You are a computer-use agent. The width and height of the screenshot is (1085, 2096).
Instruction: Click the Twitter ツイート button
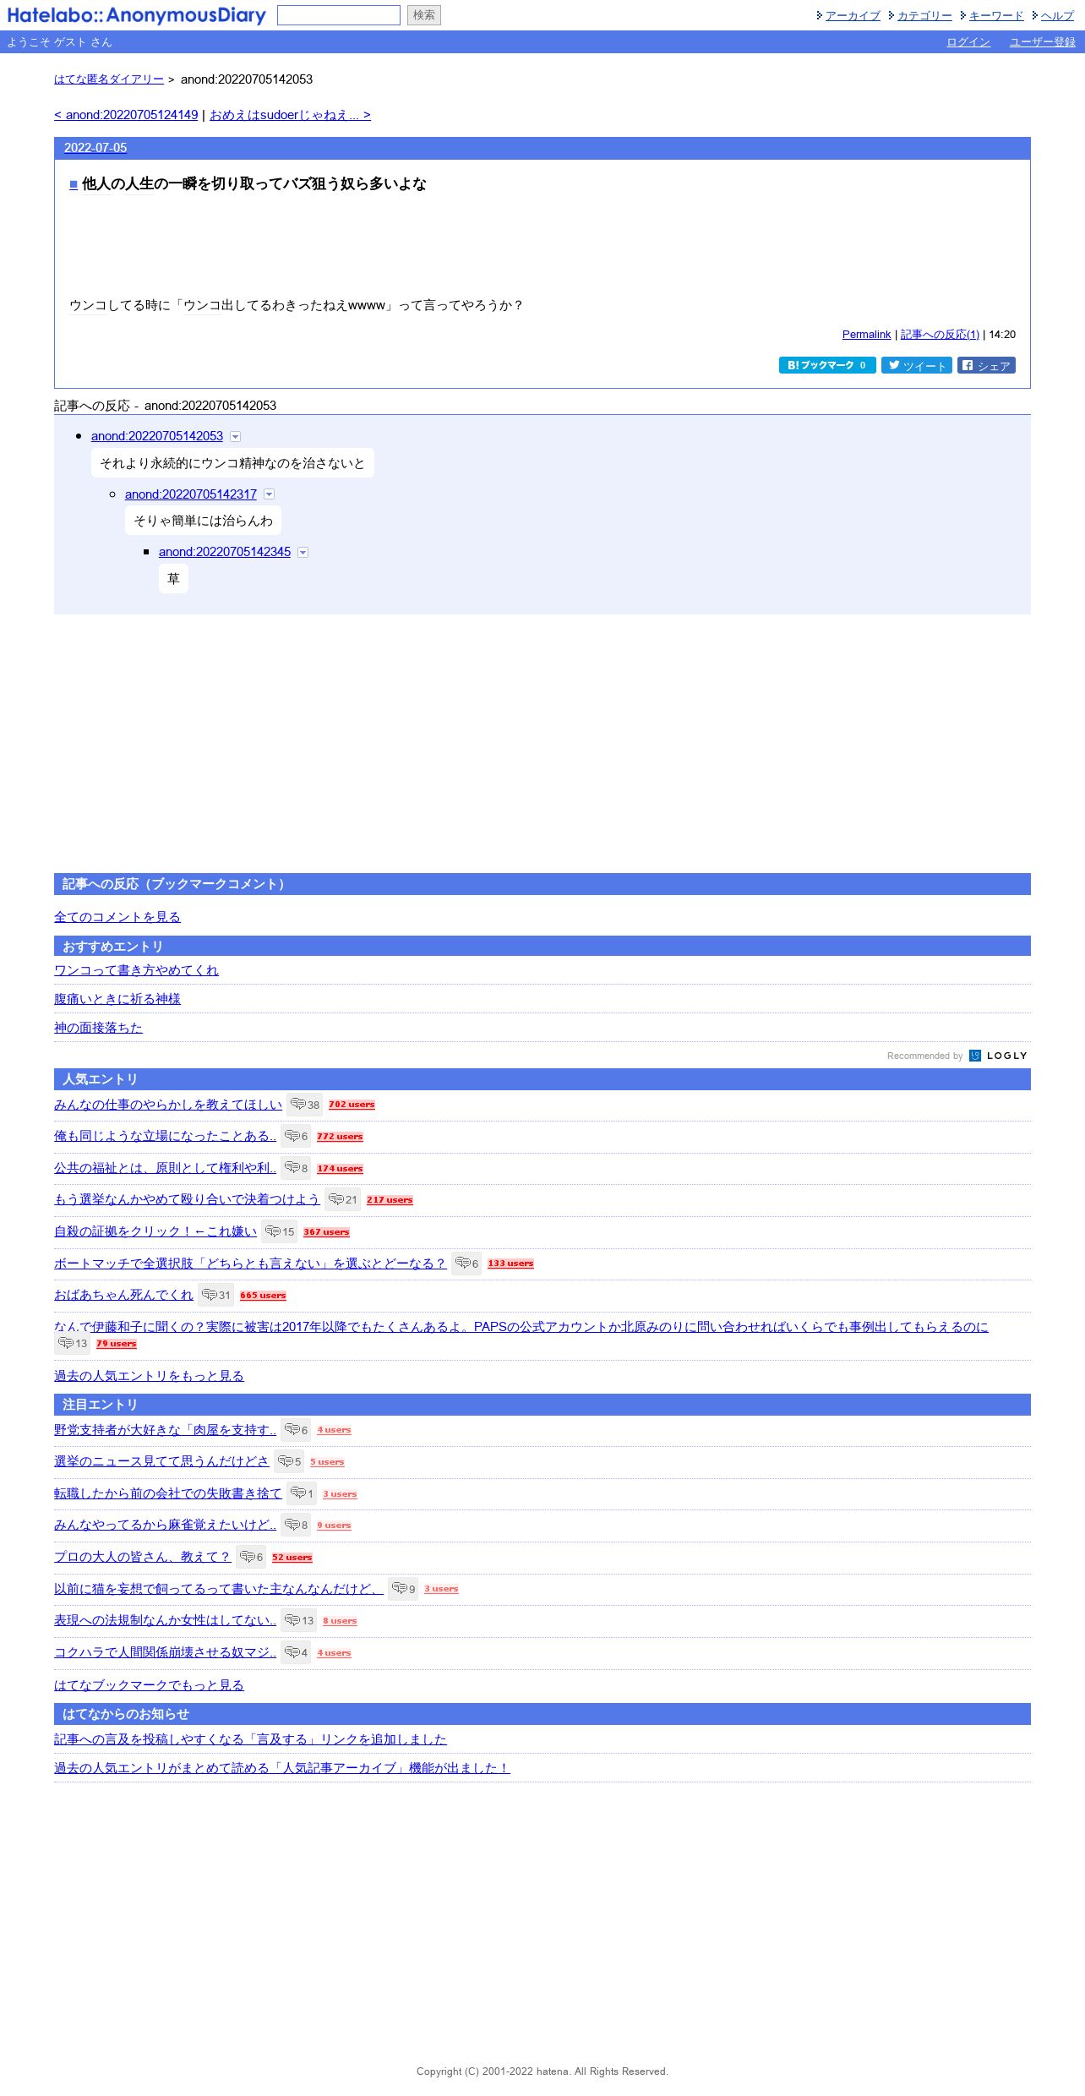click(x=917, y=365)
